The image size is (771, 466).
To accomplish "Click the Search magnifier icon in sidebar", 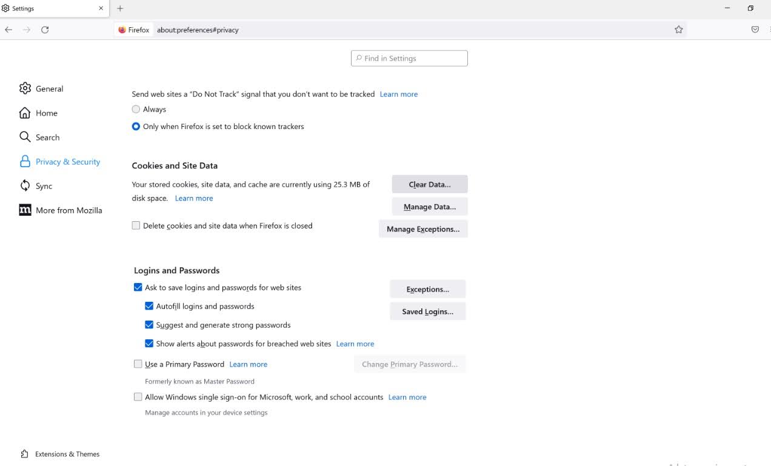I will pos(25,137).
